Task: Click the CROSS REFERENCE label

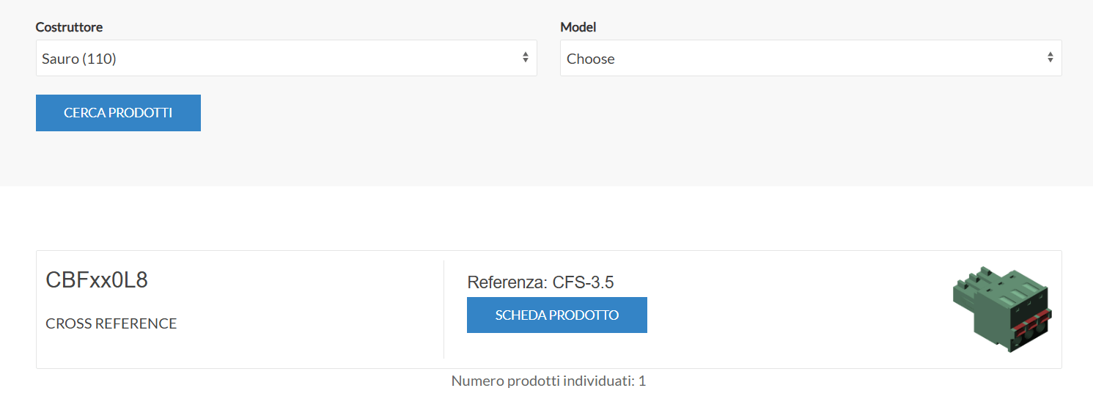Action: [x=111, y=323]
